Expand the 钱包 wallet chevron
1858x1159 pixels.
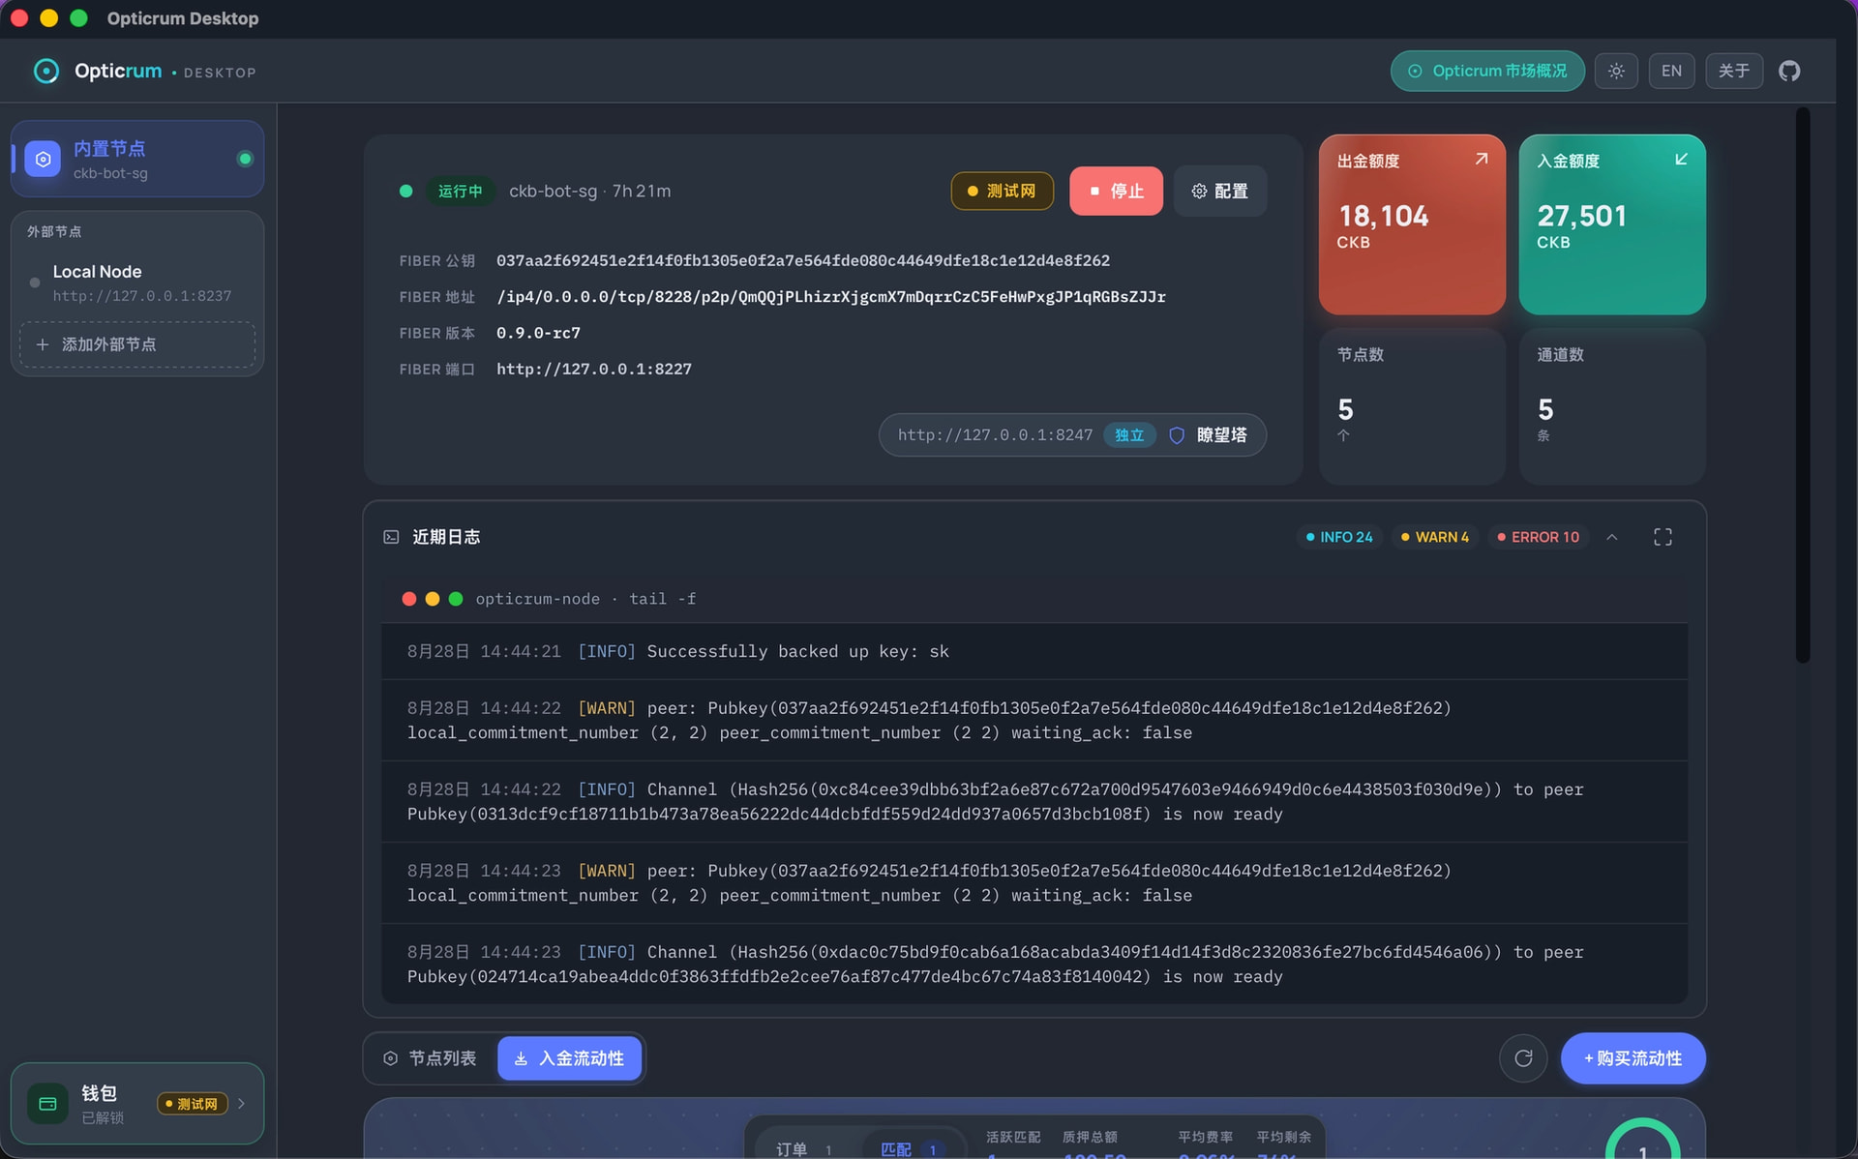pos(241,1103)
